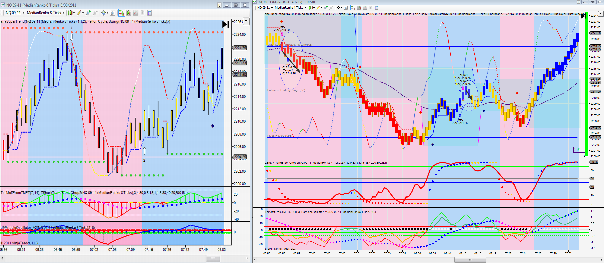
Task: Toggle the L link button in 4 Ticks chart
Action: (578, 2)
